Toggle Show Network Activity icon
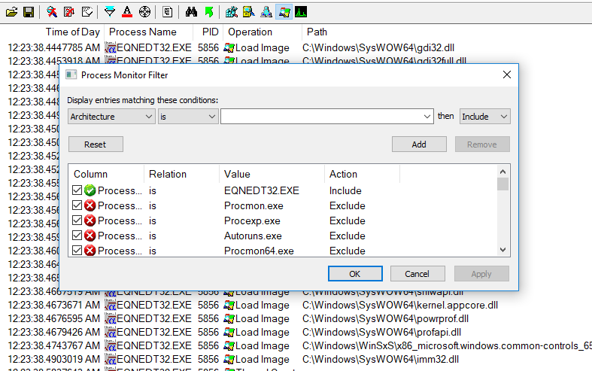The width and height of the screenshot is (592, 371). 266,12
